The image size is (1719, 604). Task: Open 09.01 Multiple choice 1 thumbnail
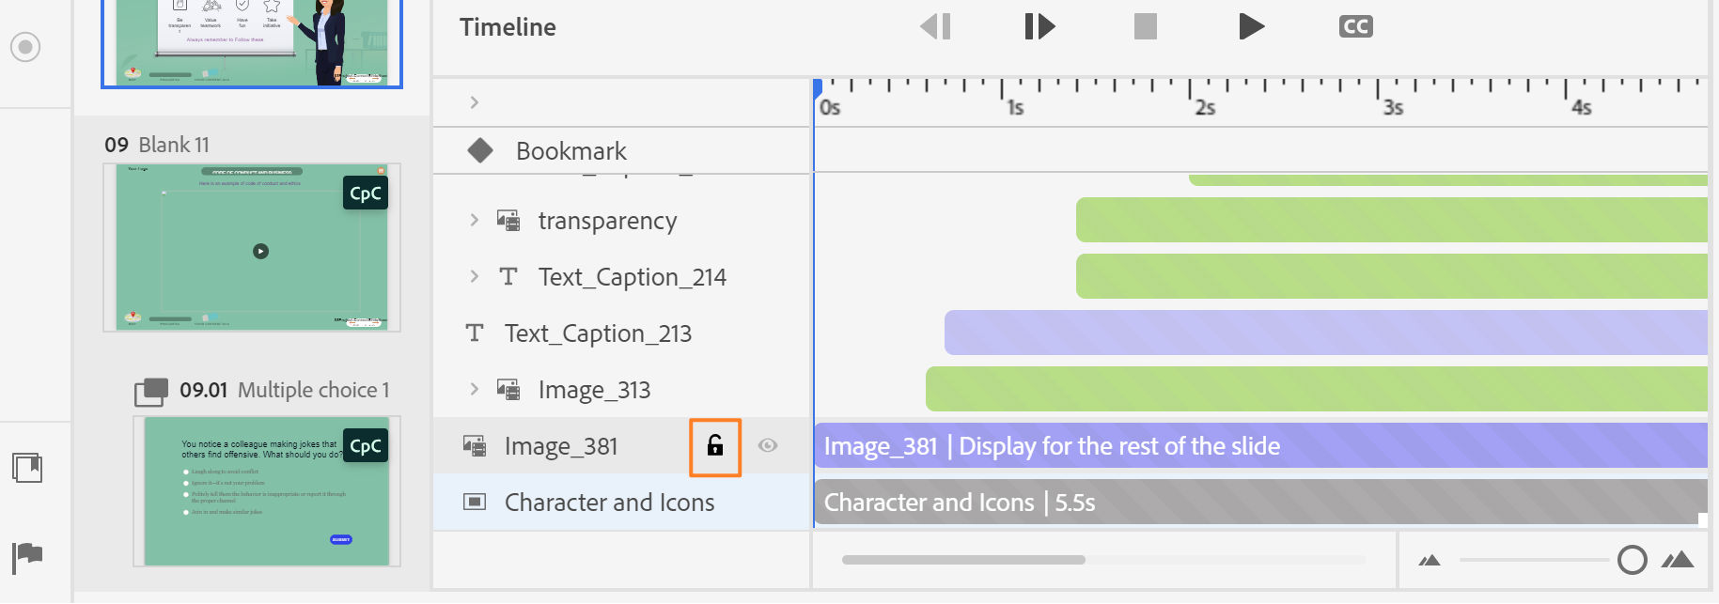click(x=267, y=490)
